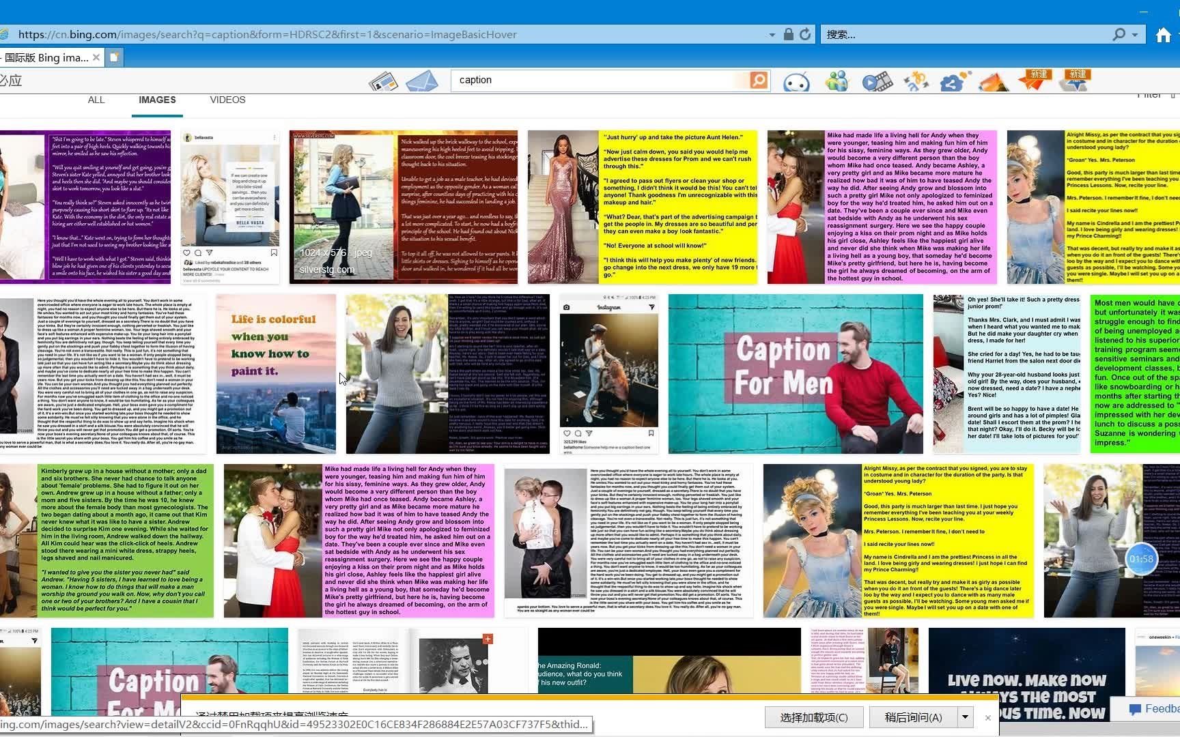Refresh the page with reload icon
Screen dimensions: 1180x737
pyautogui.click(x=805, y=34)
